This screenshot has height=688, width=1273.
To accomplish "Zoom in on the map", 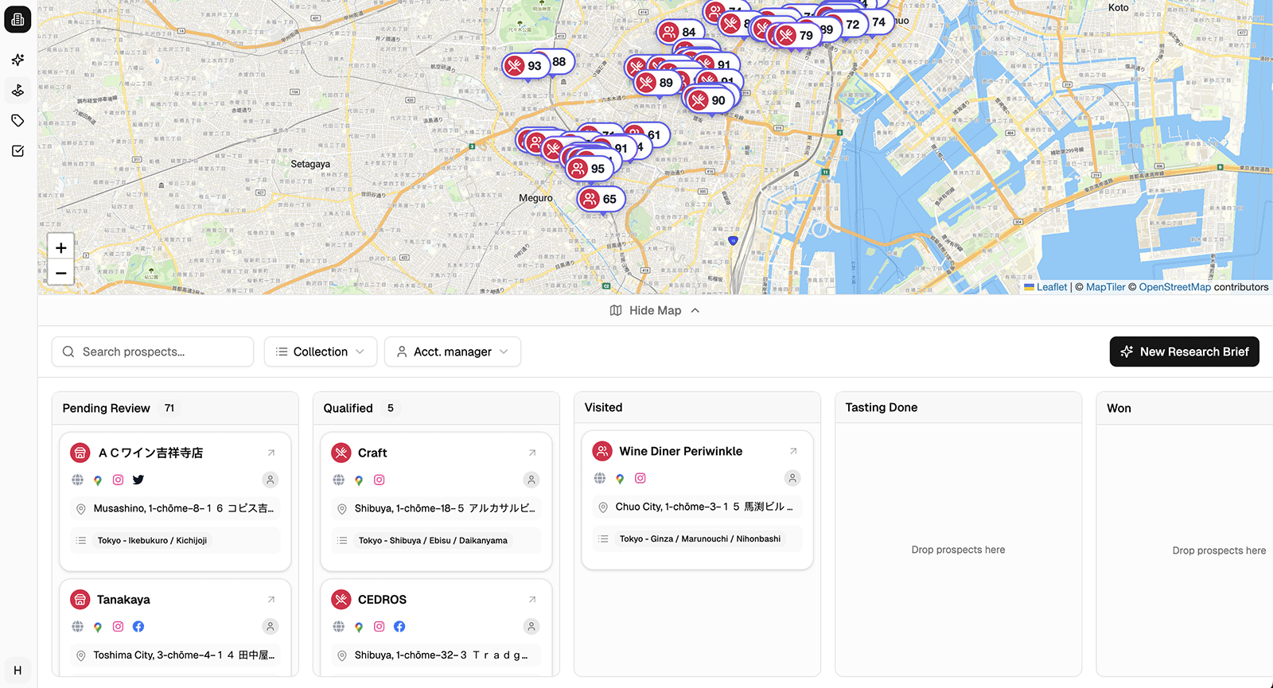I will click(x=61, y=247).
